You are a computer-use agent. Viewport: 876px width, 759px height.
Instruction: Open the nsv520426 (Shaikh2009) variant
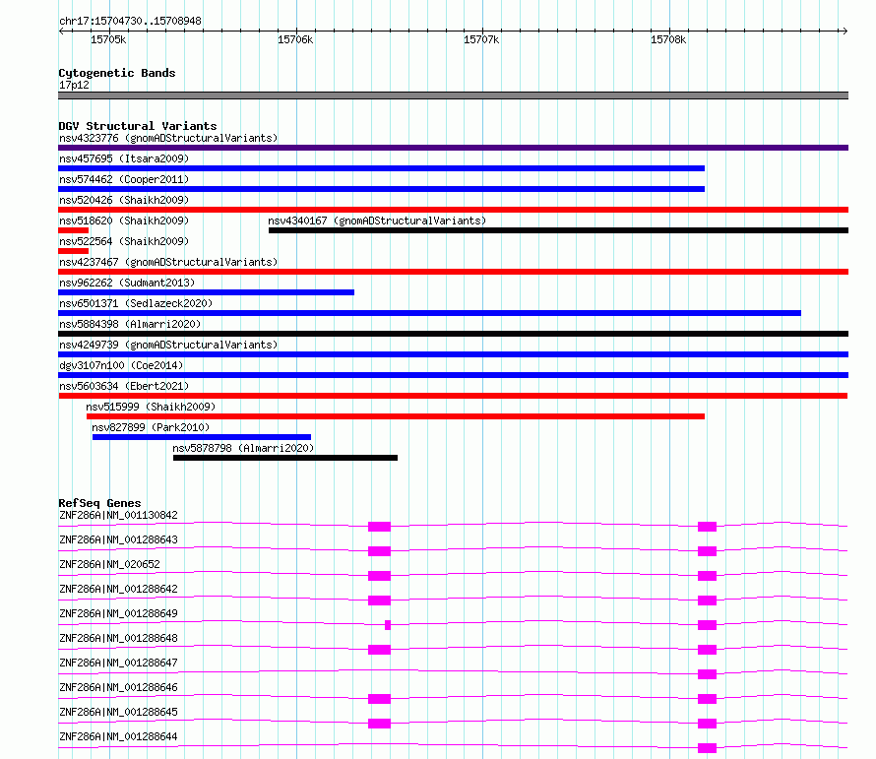124,200
